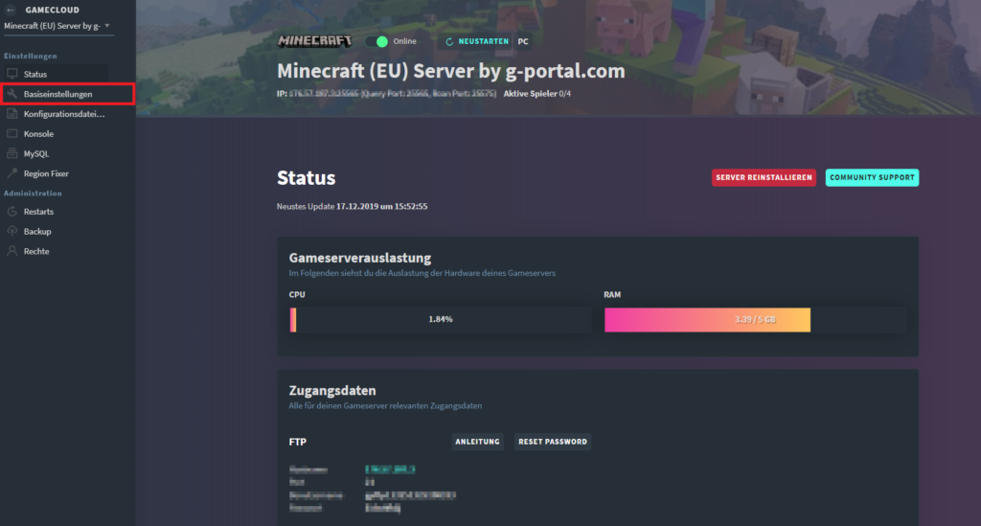Open Konfigurationsdatei… menu entry
The height and width of the screenshot is (526, 981).
pyautogui.click(x=64, y=114)
